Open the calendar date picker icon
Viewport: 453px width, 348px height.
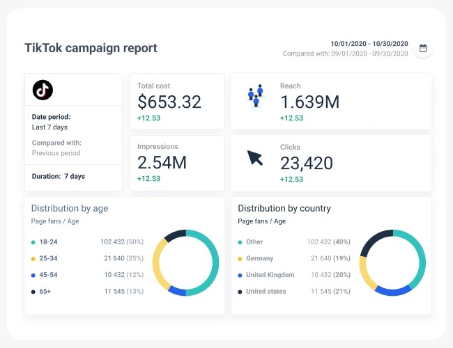[422, 48]
